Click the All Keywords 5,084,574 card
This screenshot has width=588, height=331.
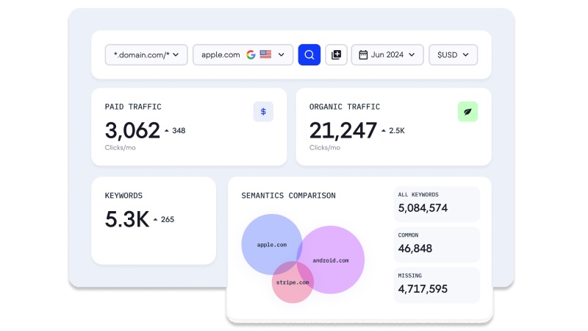click(x=437, y=204)
